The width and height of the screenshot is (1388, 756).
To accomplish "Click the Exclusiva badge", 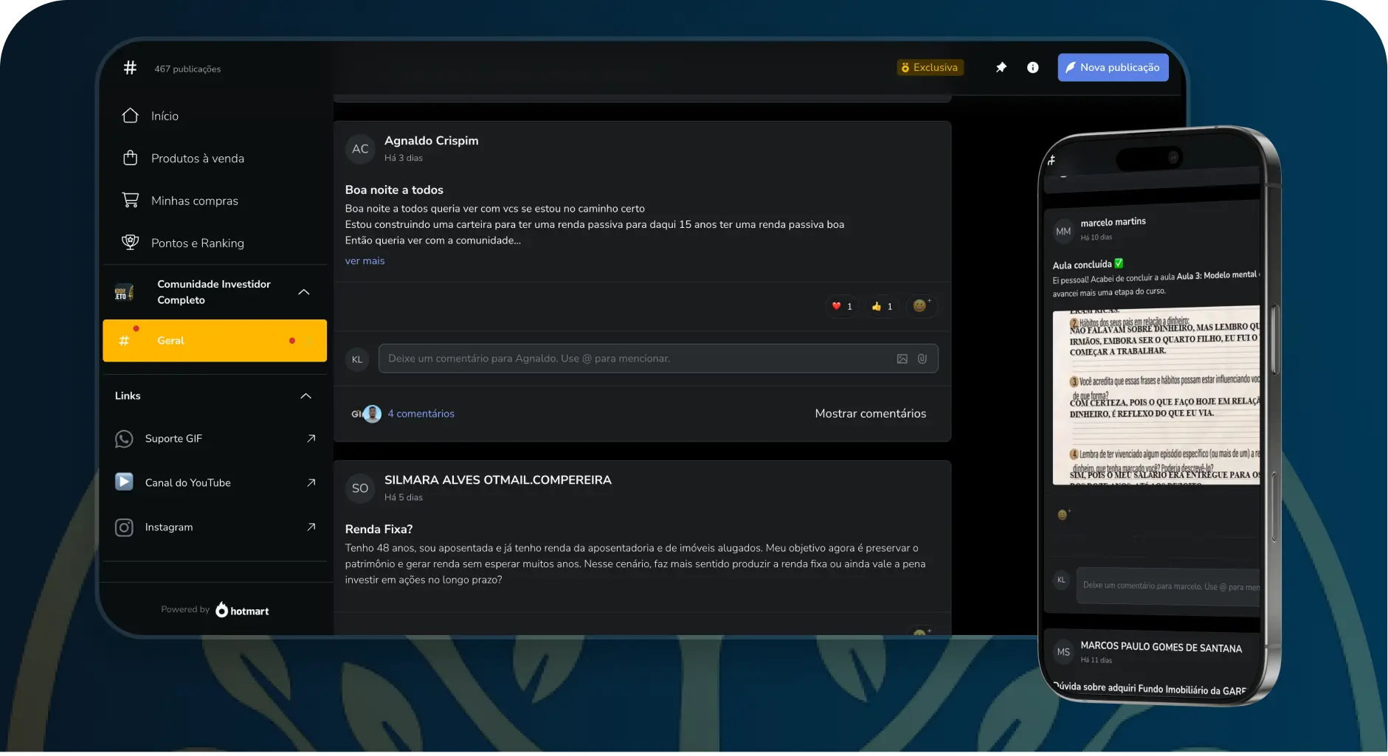I will pyautogui.click(x=930, y=67).
